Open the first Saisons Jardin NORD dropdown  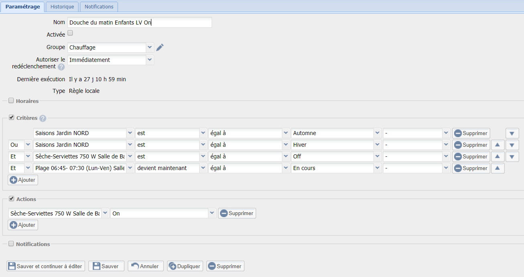pos(130,133)
